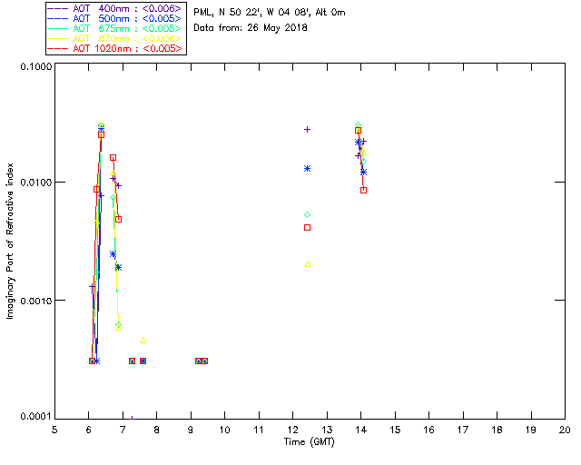Click the red square marker at 7.3 GMT
The image size is (581, 465).
coord(132,361)
